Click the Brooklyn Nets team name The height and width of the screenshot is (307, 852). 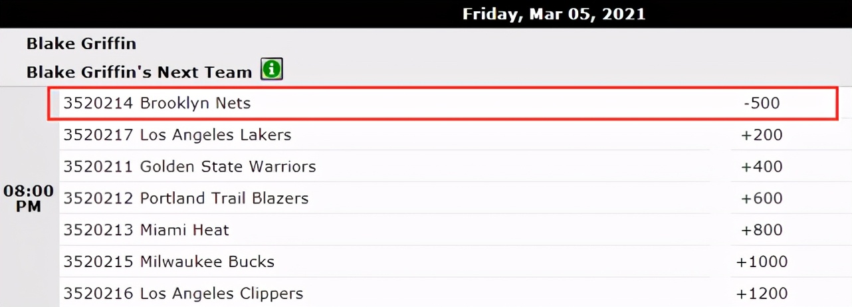195,104
